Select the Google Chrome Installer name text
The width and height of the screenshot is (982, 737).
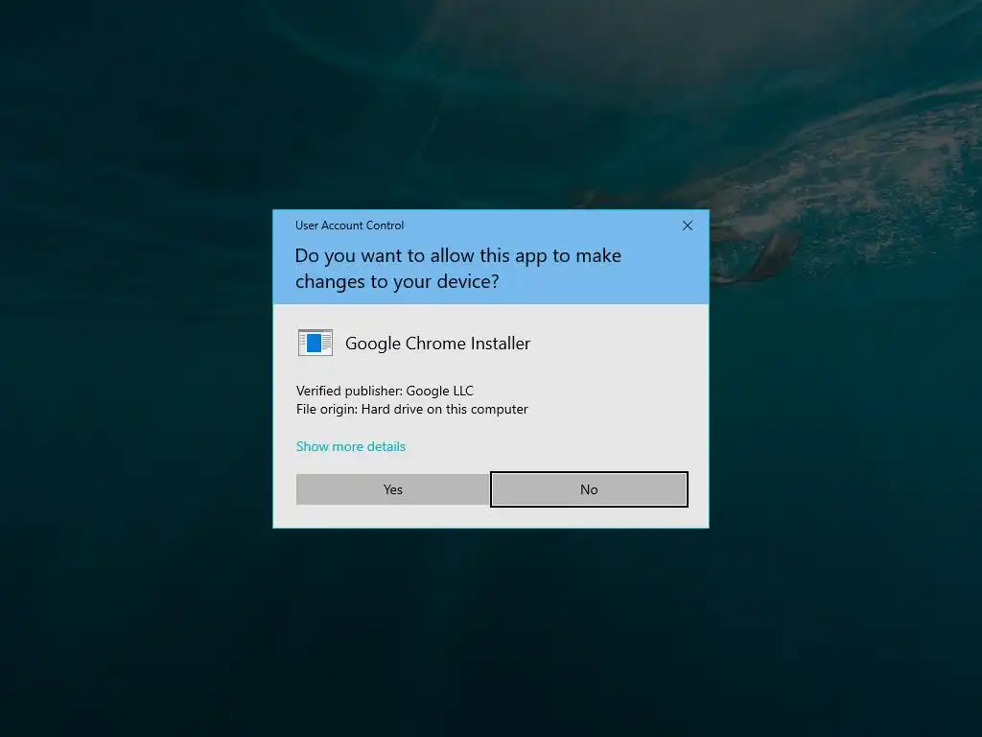(x=437, y=344)
